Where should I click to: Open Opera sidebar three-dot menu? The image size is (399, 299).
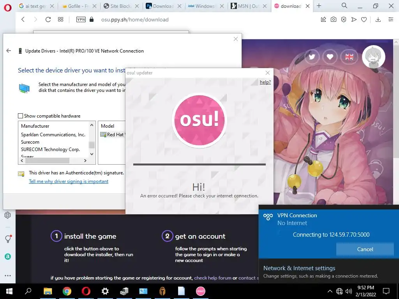click(x=8, y=276)
